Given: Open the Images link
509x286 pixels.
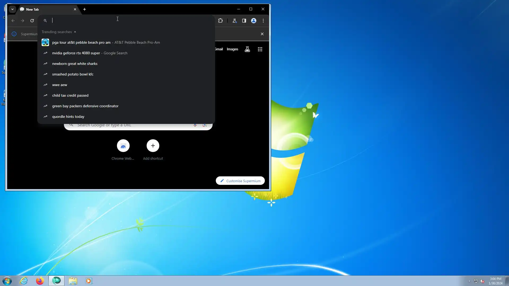Looking at the screenshot, I should click(232, 49).
